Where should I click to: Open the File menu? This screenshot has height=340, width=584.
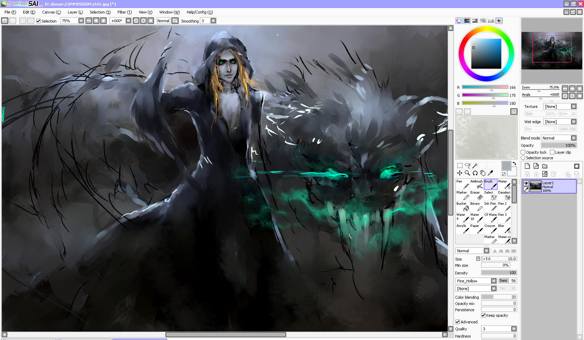tap(10, 12)
